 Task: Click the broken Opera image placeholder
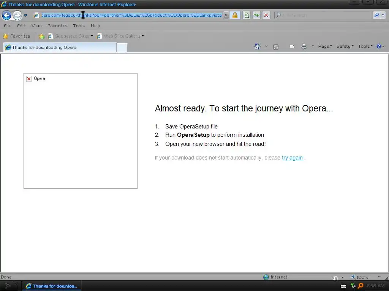point(81,131)
